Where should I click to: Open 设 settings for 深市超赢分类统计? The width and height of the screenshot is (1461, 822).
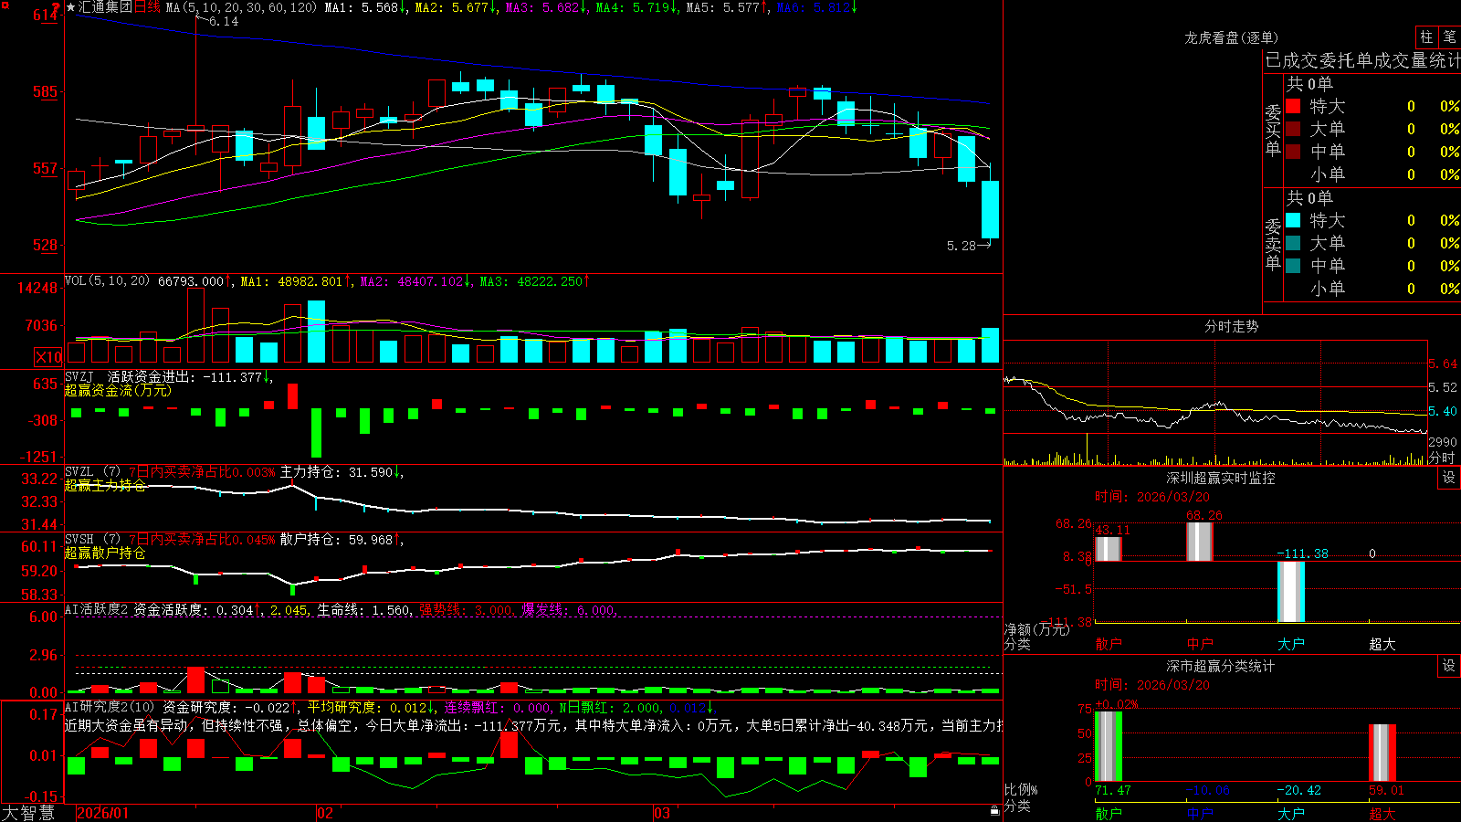click(1449, 667)
